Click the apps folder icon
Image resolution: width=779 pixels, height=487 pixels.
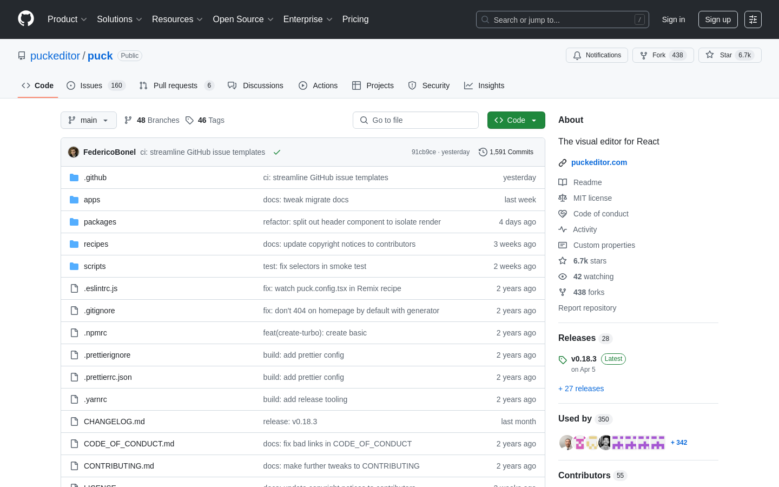74,200
